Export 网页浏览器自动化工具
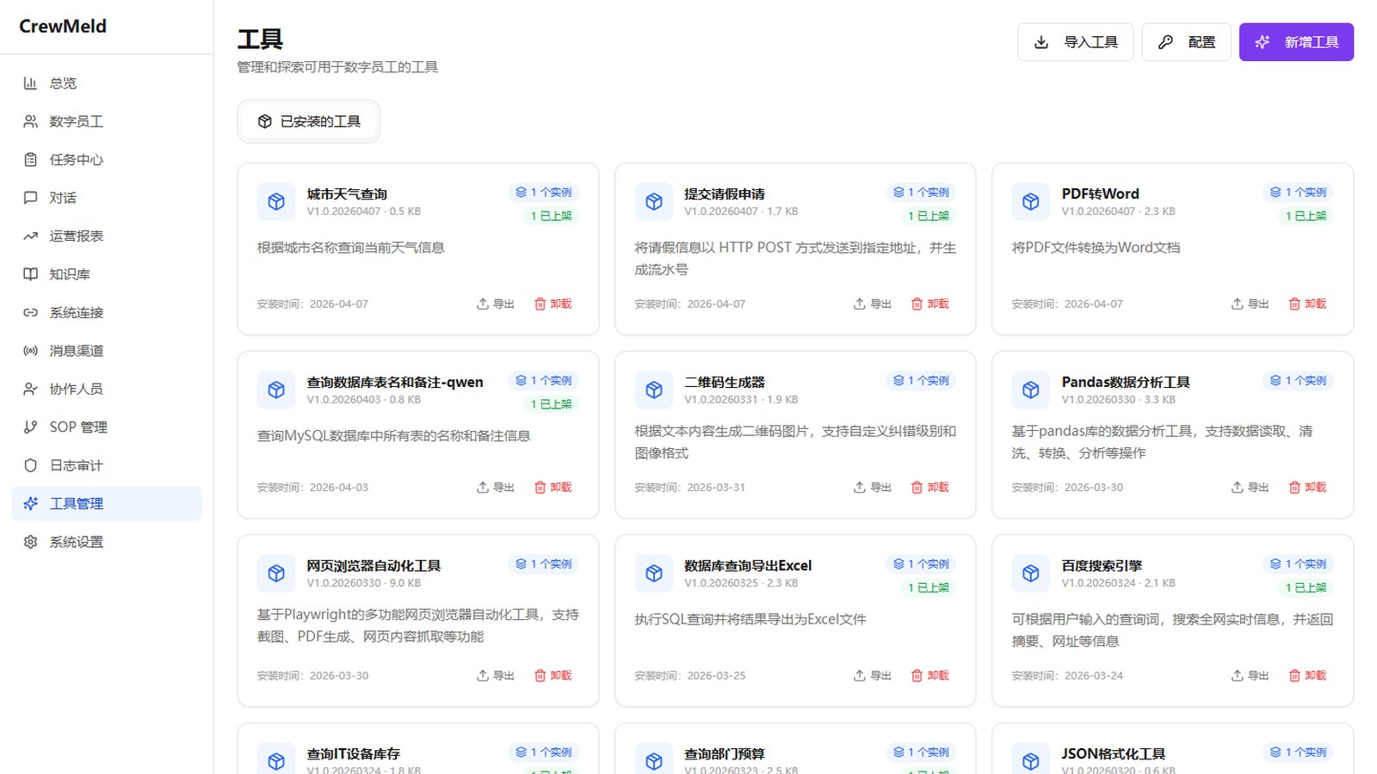The width and height of the screenshot is (1377, 774). [x=496, y=676]
